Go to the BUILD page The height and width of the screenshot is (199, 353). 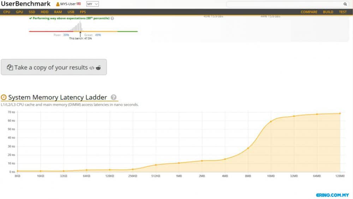pos(328,12)
